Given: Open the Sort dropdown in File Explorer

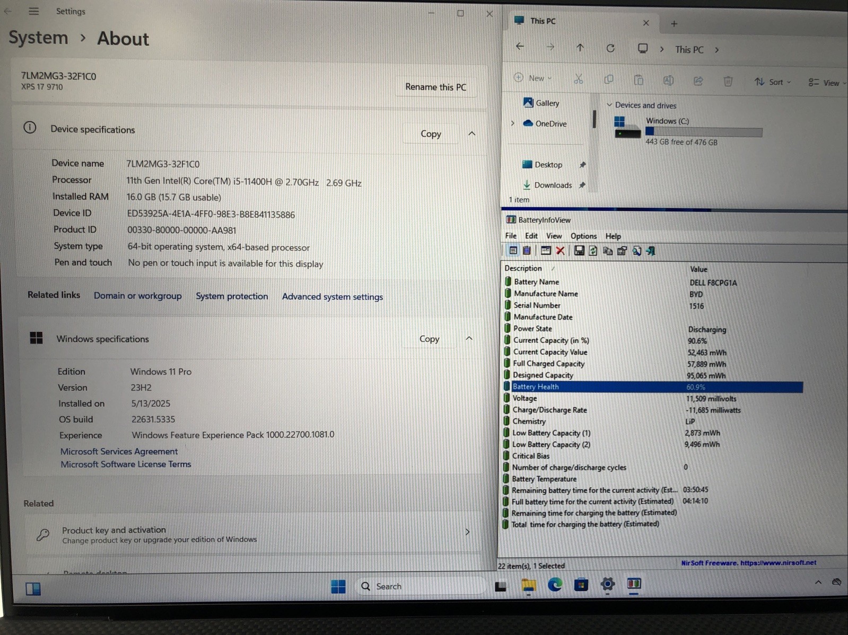Looking at the screenshot, I should 773,82.
